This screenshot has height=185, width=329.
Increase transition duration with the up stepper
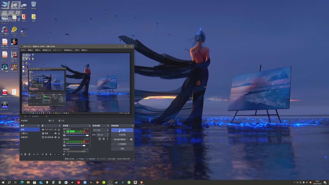pyautogui.click(x=108, y=134)
